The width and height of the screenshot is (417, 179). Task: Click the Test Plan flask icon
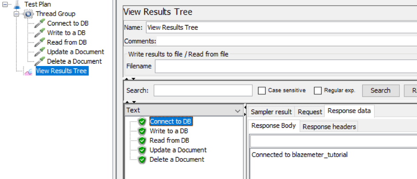coord(16,4)
